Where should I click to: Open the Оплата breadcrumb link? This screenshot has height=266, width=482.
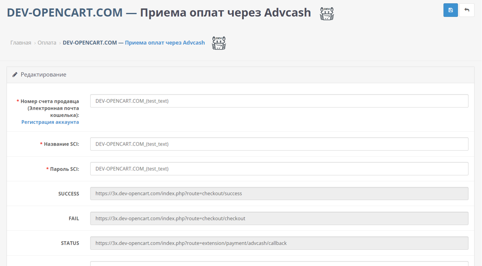47,43
